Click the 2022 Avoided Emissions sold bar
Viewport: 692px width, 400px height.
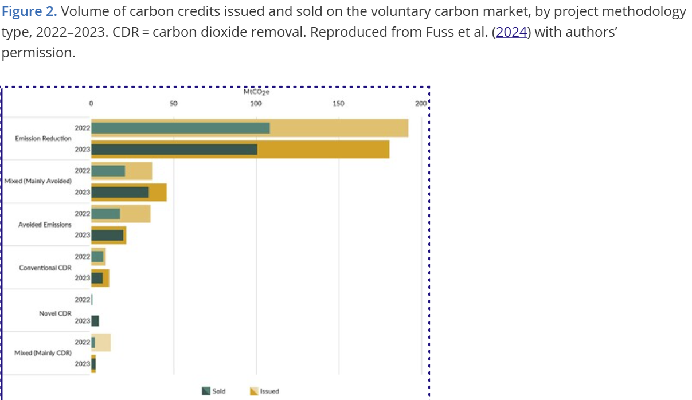[105, 213]
